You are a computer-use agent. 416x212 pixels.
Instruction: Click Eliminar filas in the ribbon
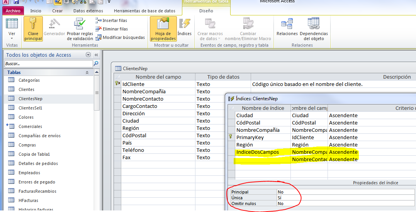coord(112,29)
